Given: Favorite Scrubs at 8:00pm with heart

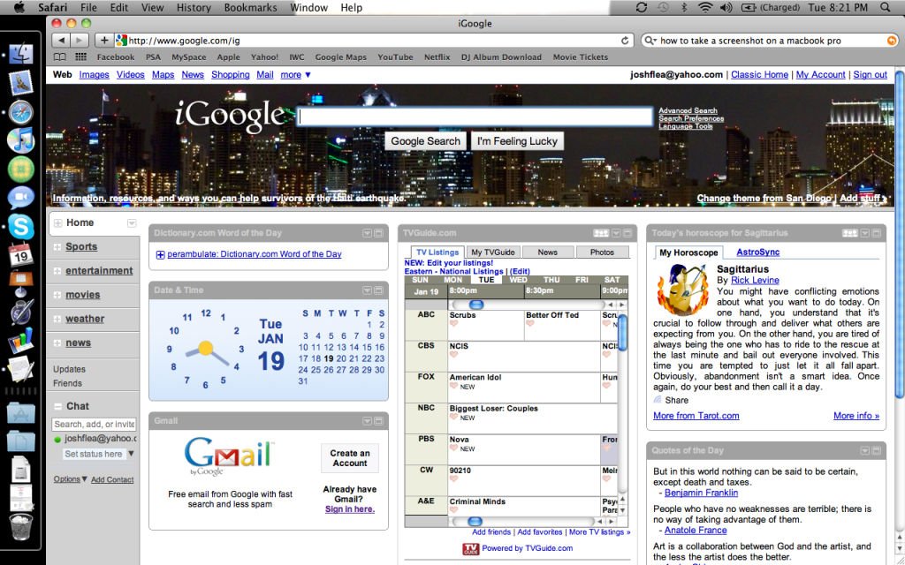Looking at the screenshot, I should [x=453, y=324].
